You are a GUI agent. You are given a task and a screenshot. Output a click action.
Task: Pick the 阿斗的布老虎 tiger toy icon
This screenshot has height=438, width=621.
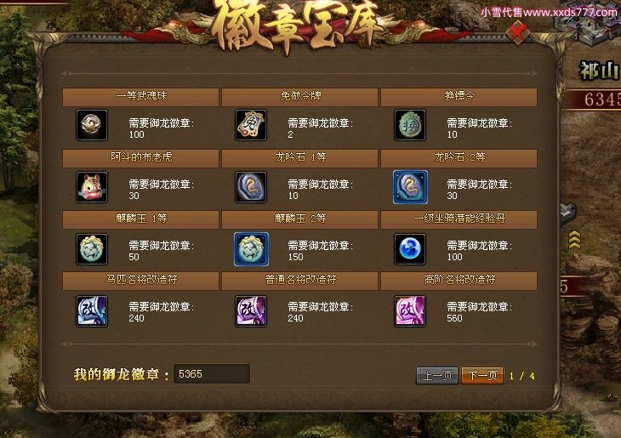[x=92, y=187]
